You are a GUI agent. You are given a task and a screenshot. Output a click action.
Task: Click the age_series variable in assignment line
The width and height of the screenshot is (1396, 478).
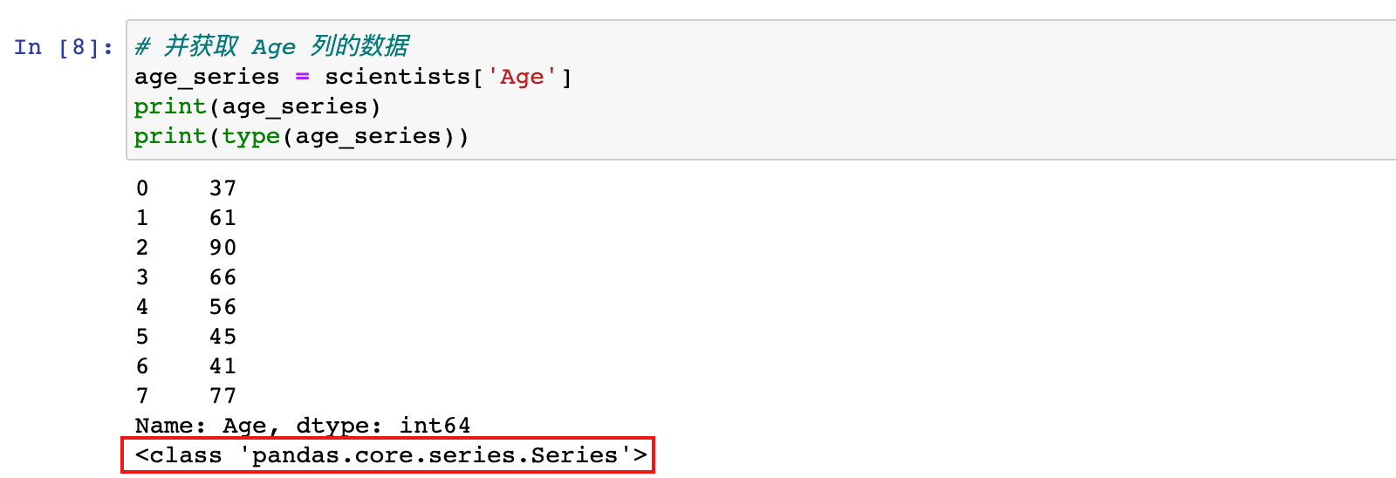[207, 78]
